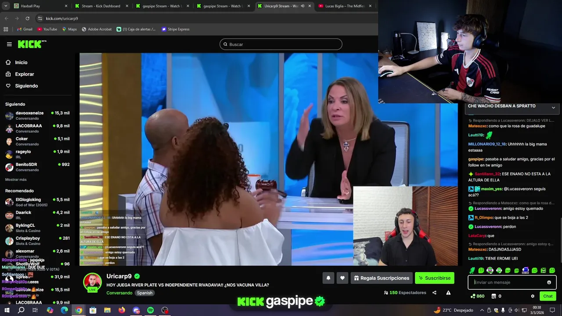562x316 pixels.
Task: Open the Adobe Acrobat bookmark
Action: [97, 29]
